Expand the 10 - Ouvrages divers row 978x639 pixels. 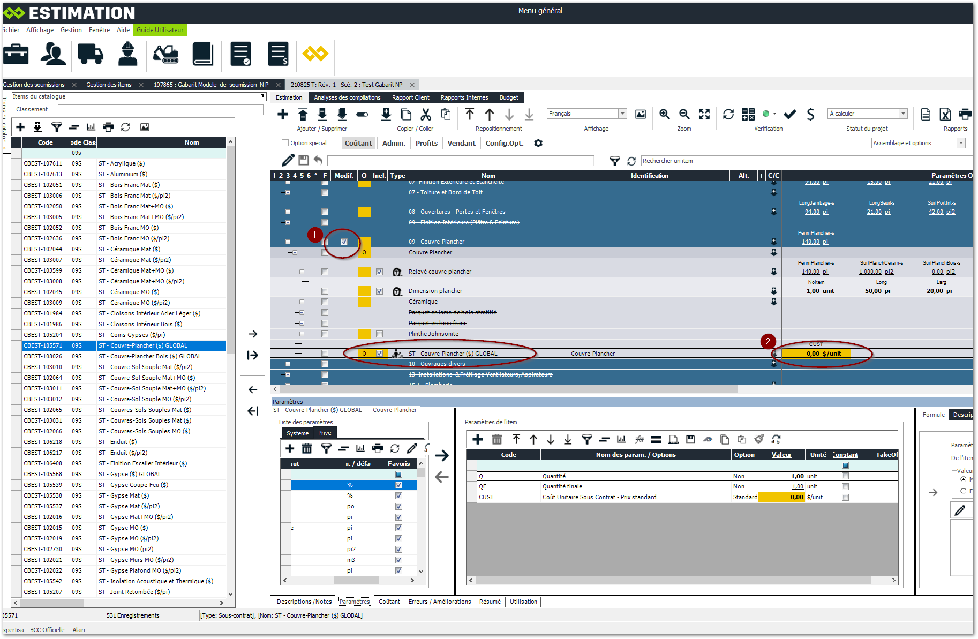click(x=288, y=364)
